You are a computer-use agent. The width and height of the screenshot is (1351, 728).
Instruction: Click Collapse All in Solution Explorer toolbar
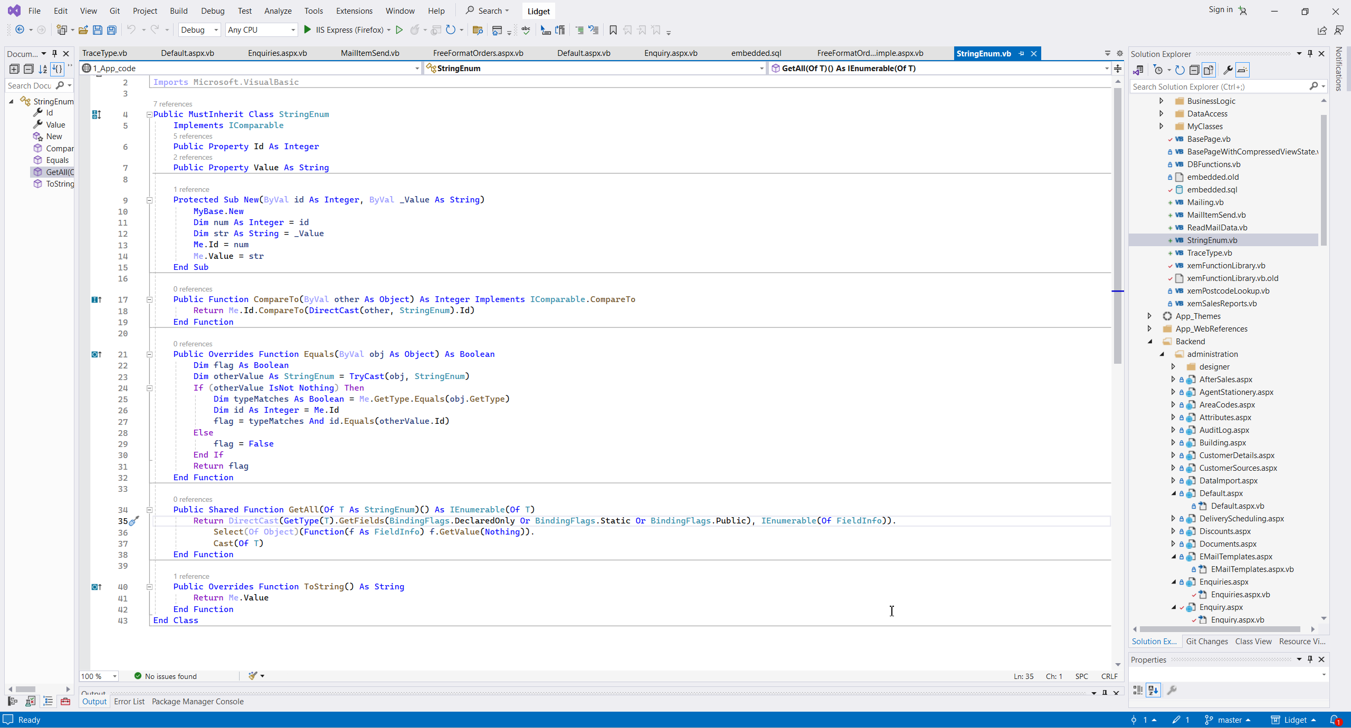click(1194, 70)
